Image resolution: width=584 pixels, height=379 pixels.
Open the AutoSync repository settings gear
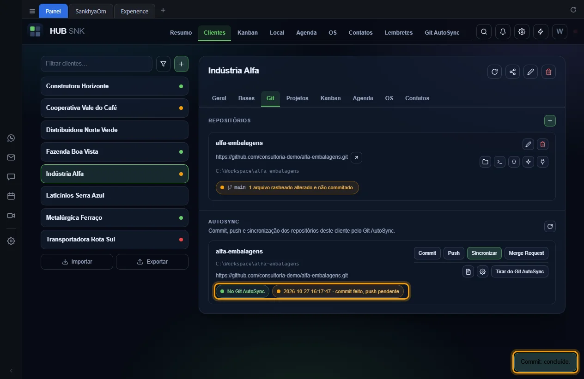click(483, 271)
